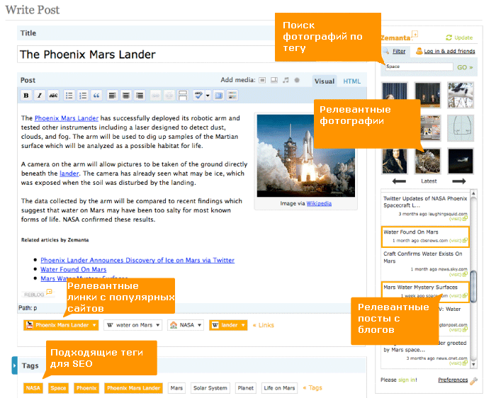Apply strikethrough with the ABC icon

pos(53,95)
